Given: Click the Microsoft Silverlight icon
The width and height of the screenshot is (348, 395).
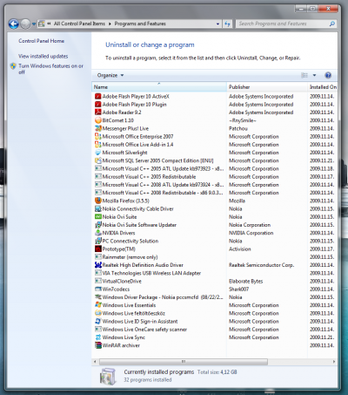Looking at the screenshot, I should click(98, 153).
